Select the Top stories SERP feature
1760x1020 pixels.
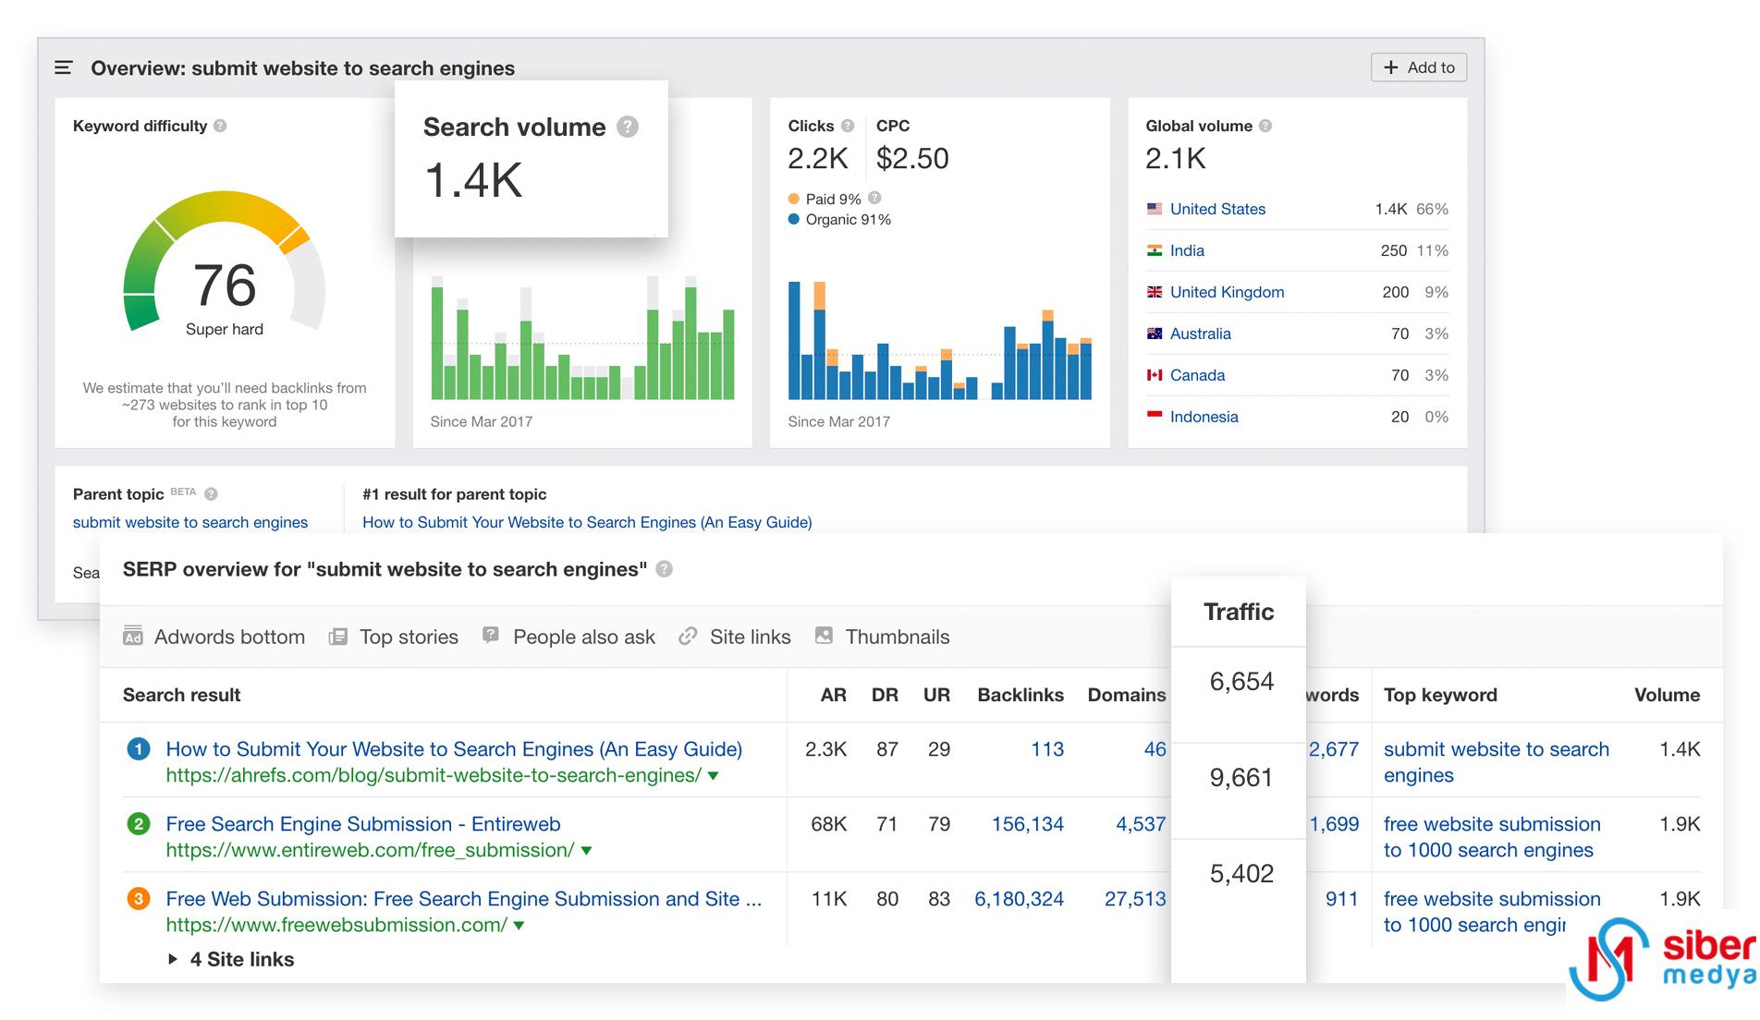(x=394, y=637)
